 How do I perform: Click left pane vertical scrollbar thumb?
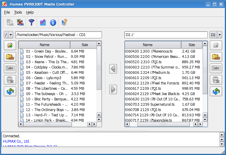[x=99, y=68]
